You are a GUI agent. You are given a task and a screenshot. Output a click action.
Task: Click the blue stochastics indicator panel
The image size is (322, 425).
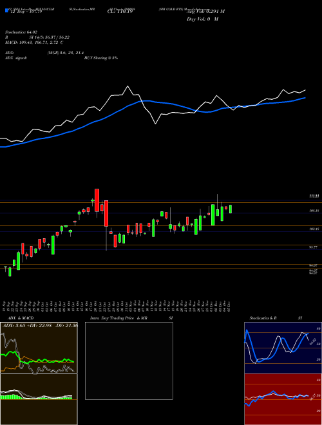(283, 348)
